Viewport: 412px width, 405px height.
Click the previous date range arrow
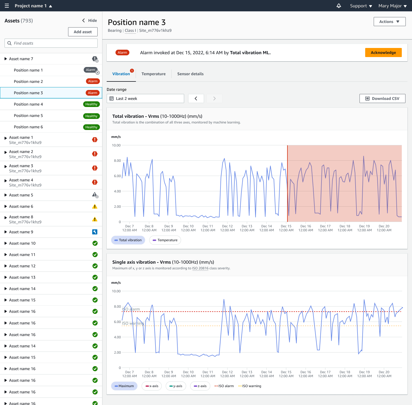196,98
